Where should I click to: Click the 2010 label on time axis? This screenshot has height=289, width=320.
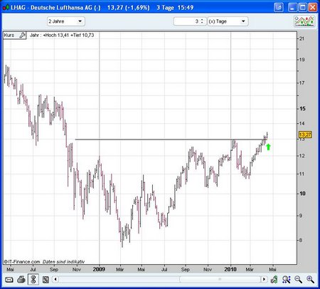(230, 269)
